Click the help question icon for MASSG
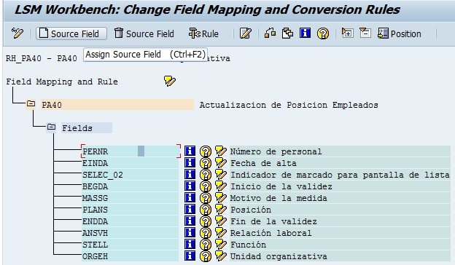Viewport: 455px width, 265px height. tap(205, 198)
